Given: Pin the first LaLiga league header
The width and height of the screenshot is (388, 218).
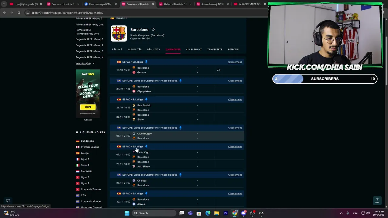Looking at the screenshot, I should (x=146, y=62).
